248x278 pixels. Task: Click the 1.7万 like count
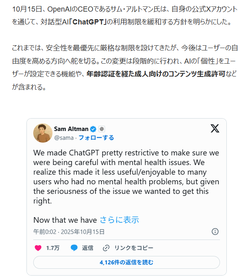tap(53, 248)
